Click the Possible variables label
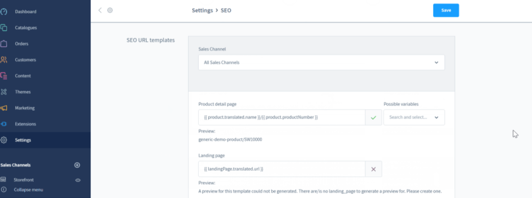The width and height of the screenshot is (532, 198). (x=401, y=104)
